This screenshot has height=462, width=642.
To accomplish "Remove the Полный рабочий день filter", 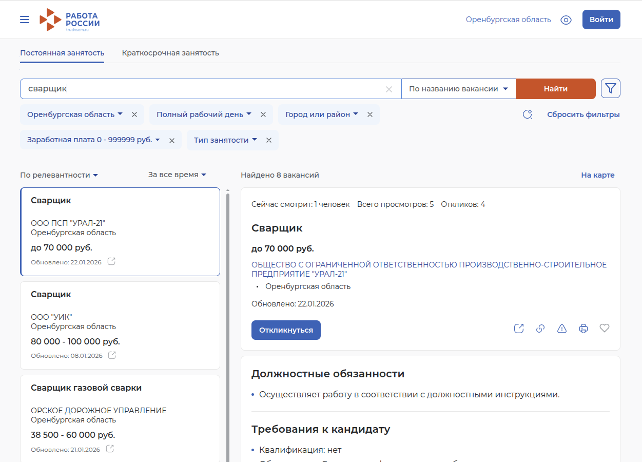I will coord(263,114).
